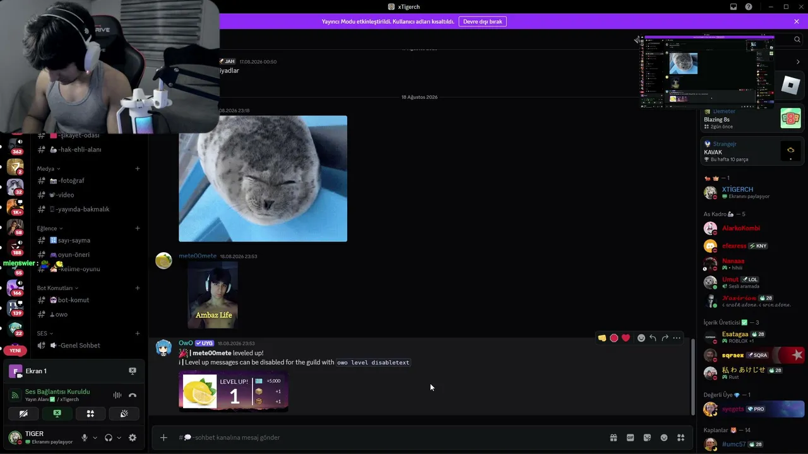The height and width of the screenshot is (454, 808).
Task: Deafen with the headphones icon
Action: pyautogui.click(x=109, y=438)
